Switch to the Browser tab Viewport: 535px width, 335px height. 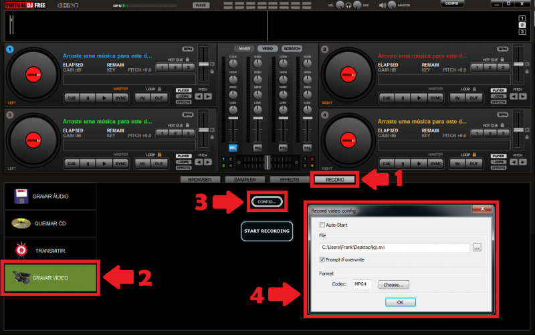coord(199,179)
